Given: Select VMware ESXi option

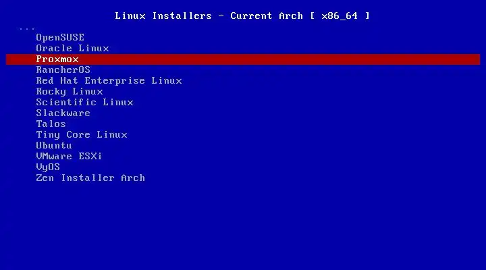Looking at the screenshot, I should click(x=69, y=156).
